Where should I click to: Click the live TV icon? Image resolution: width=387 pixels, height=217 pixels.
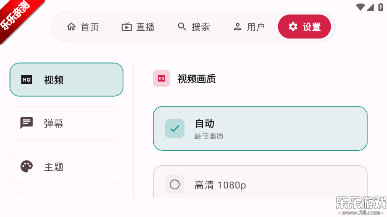click(x=127, y=27)
